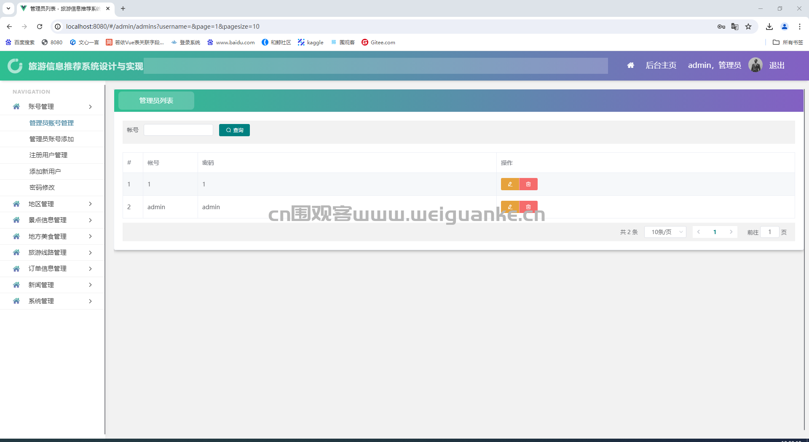Click the 帐号 search input field

178,130
